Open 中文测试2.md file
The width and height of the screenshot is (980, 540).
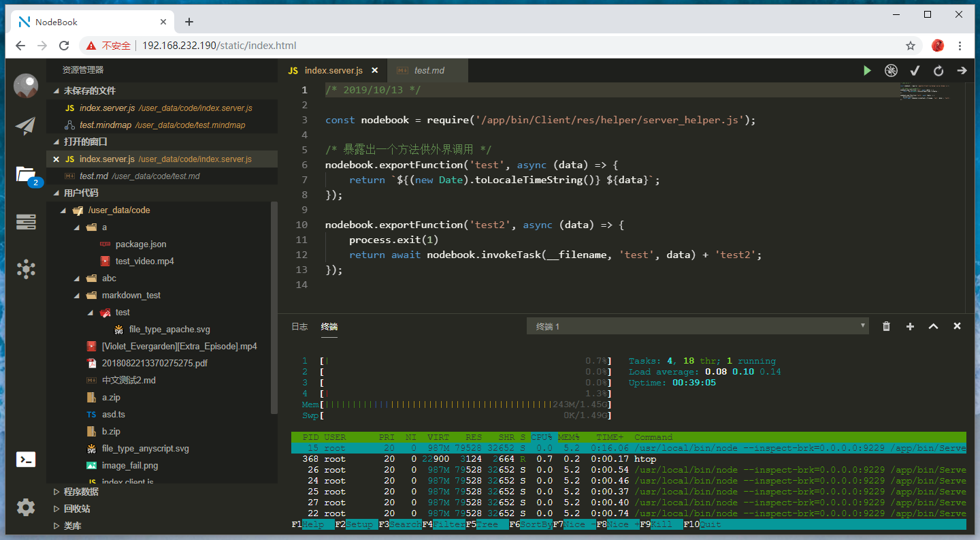129,381
